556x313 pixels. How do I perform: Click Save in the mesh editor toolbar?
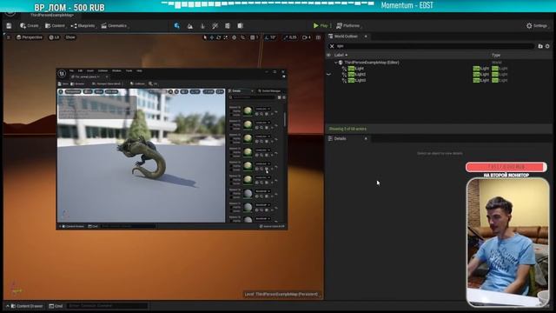(63, 83)
